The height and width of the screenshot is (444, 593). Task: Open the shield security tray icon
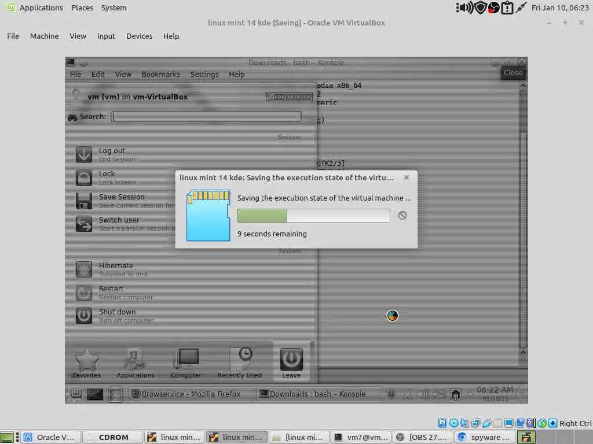(x=480, y=8)
